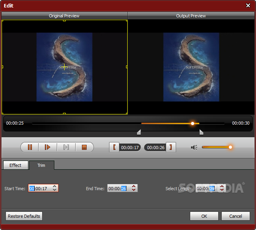Click the play button with orange triangle
Viewport: 256px width, 230px height.
(x=48, y=147)
